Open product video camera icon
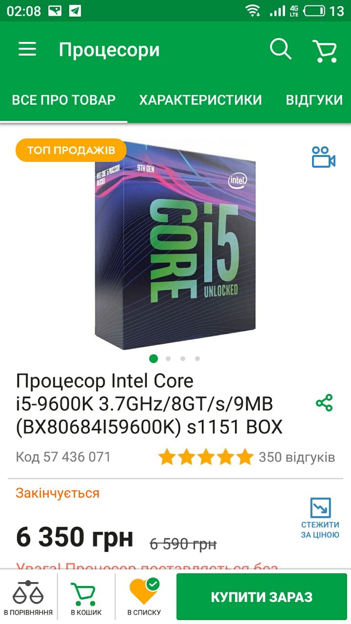The image size is (351, 624). [324, 157]
